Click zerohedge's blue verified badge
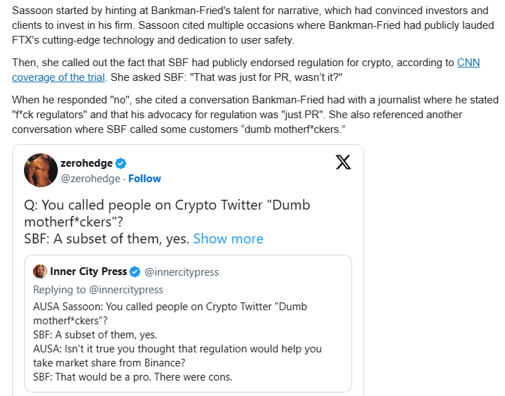Viewport: 505px width, 396px height. click(x=120, y=163)
